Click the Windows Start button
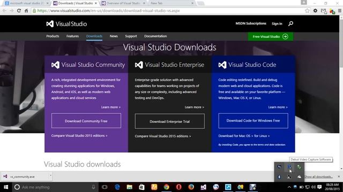343x192 pixels. (x=6, y=187)
